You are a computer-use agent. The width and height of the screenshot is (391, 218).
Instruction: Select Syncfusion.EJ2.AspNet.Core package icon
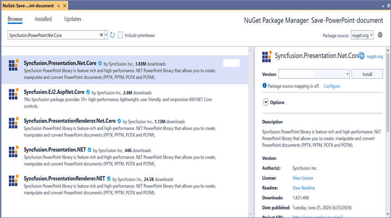[x=14, y=94]
